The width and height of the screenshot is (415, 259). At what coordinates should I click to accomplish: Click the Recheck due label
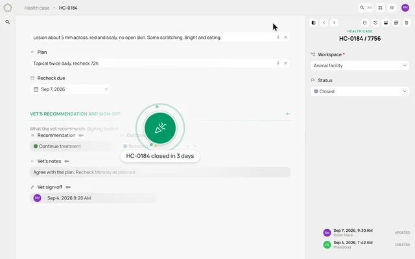coord(51,78)
